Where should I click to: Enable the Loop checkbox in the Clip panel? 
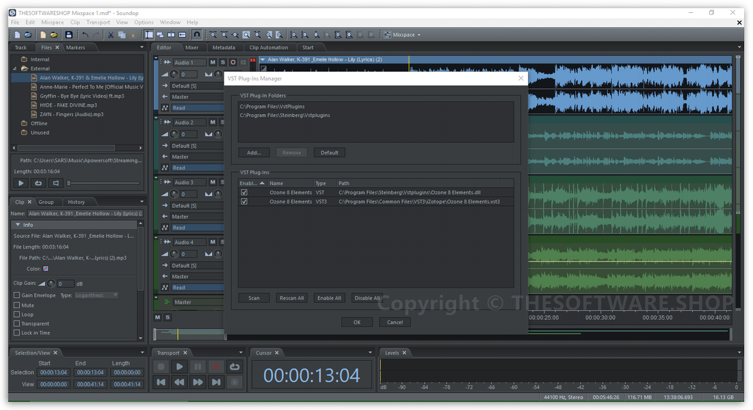[17, 314]
